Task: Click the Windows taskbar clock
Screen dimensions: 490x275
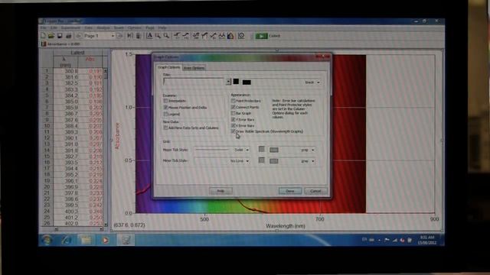Action: [427, 240]
